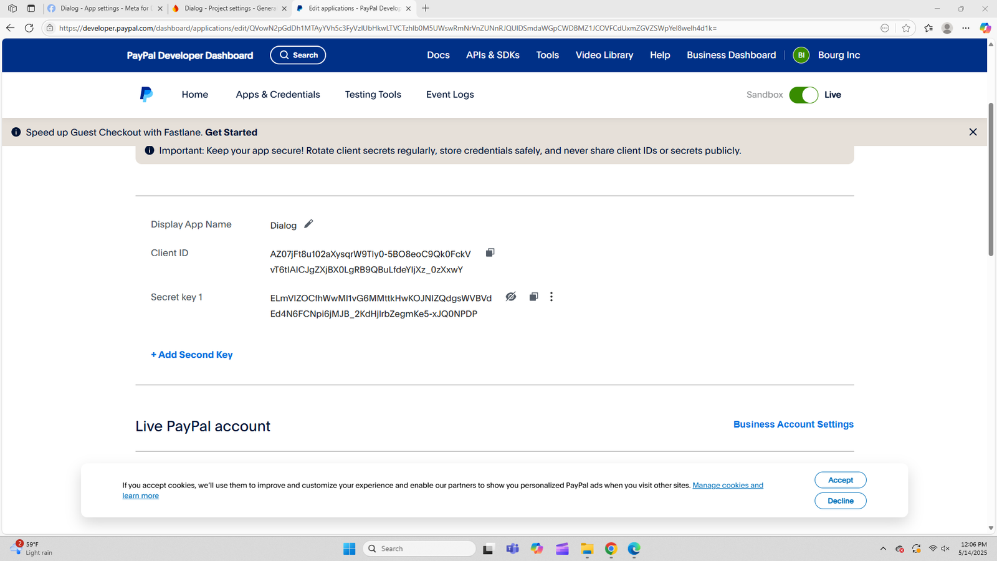The image size is (997, 561).
Task: Open Bourg Inc account avatar
Action: (x=801, y=55)
